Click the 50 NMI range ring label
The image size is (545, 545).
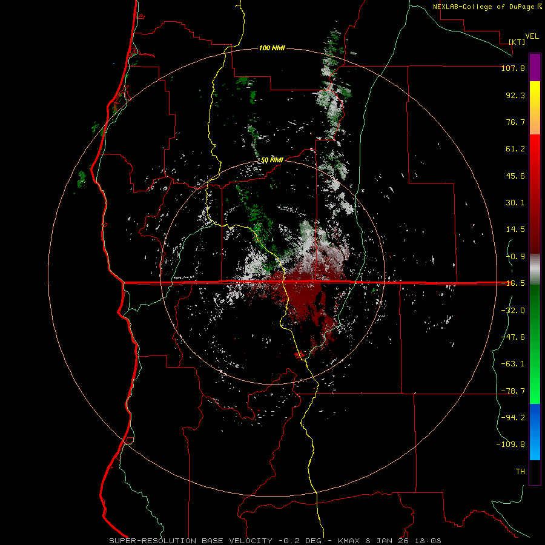(x=272, y=160)
